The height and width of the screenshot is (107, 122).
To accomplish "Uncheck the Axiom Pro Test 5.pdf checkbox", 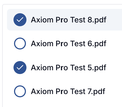I will [20, 68].
